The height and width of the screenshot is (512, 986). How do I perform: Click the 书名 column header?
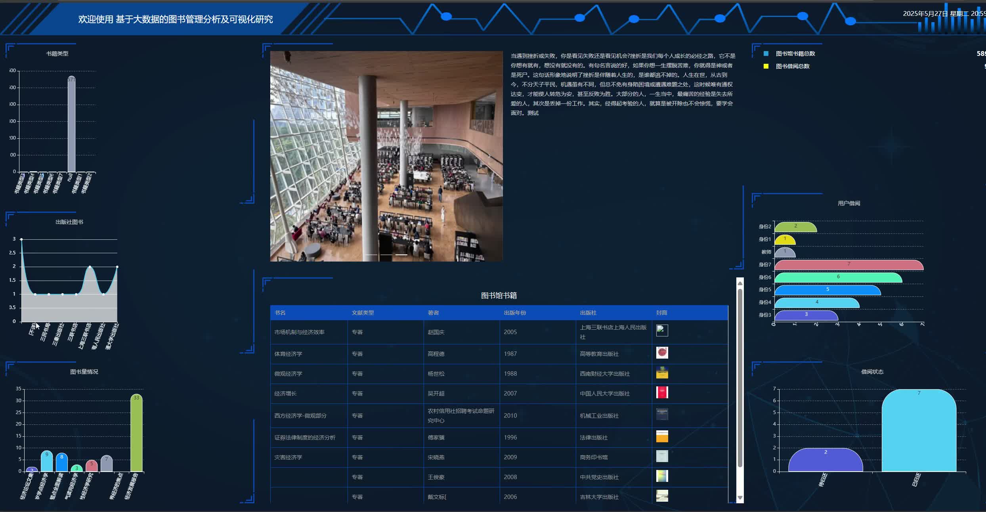click(x=280, y=313)
